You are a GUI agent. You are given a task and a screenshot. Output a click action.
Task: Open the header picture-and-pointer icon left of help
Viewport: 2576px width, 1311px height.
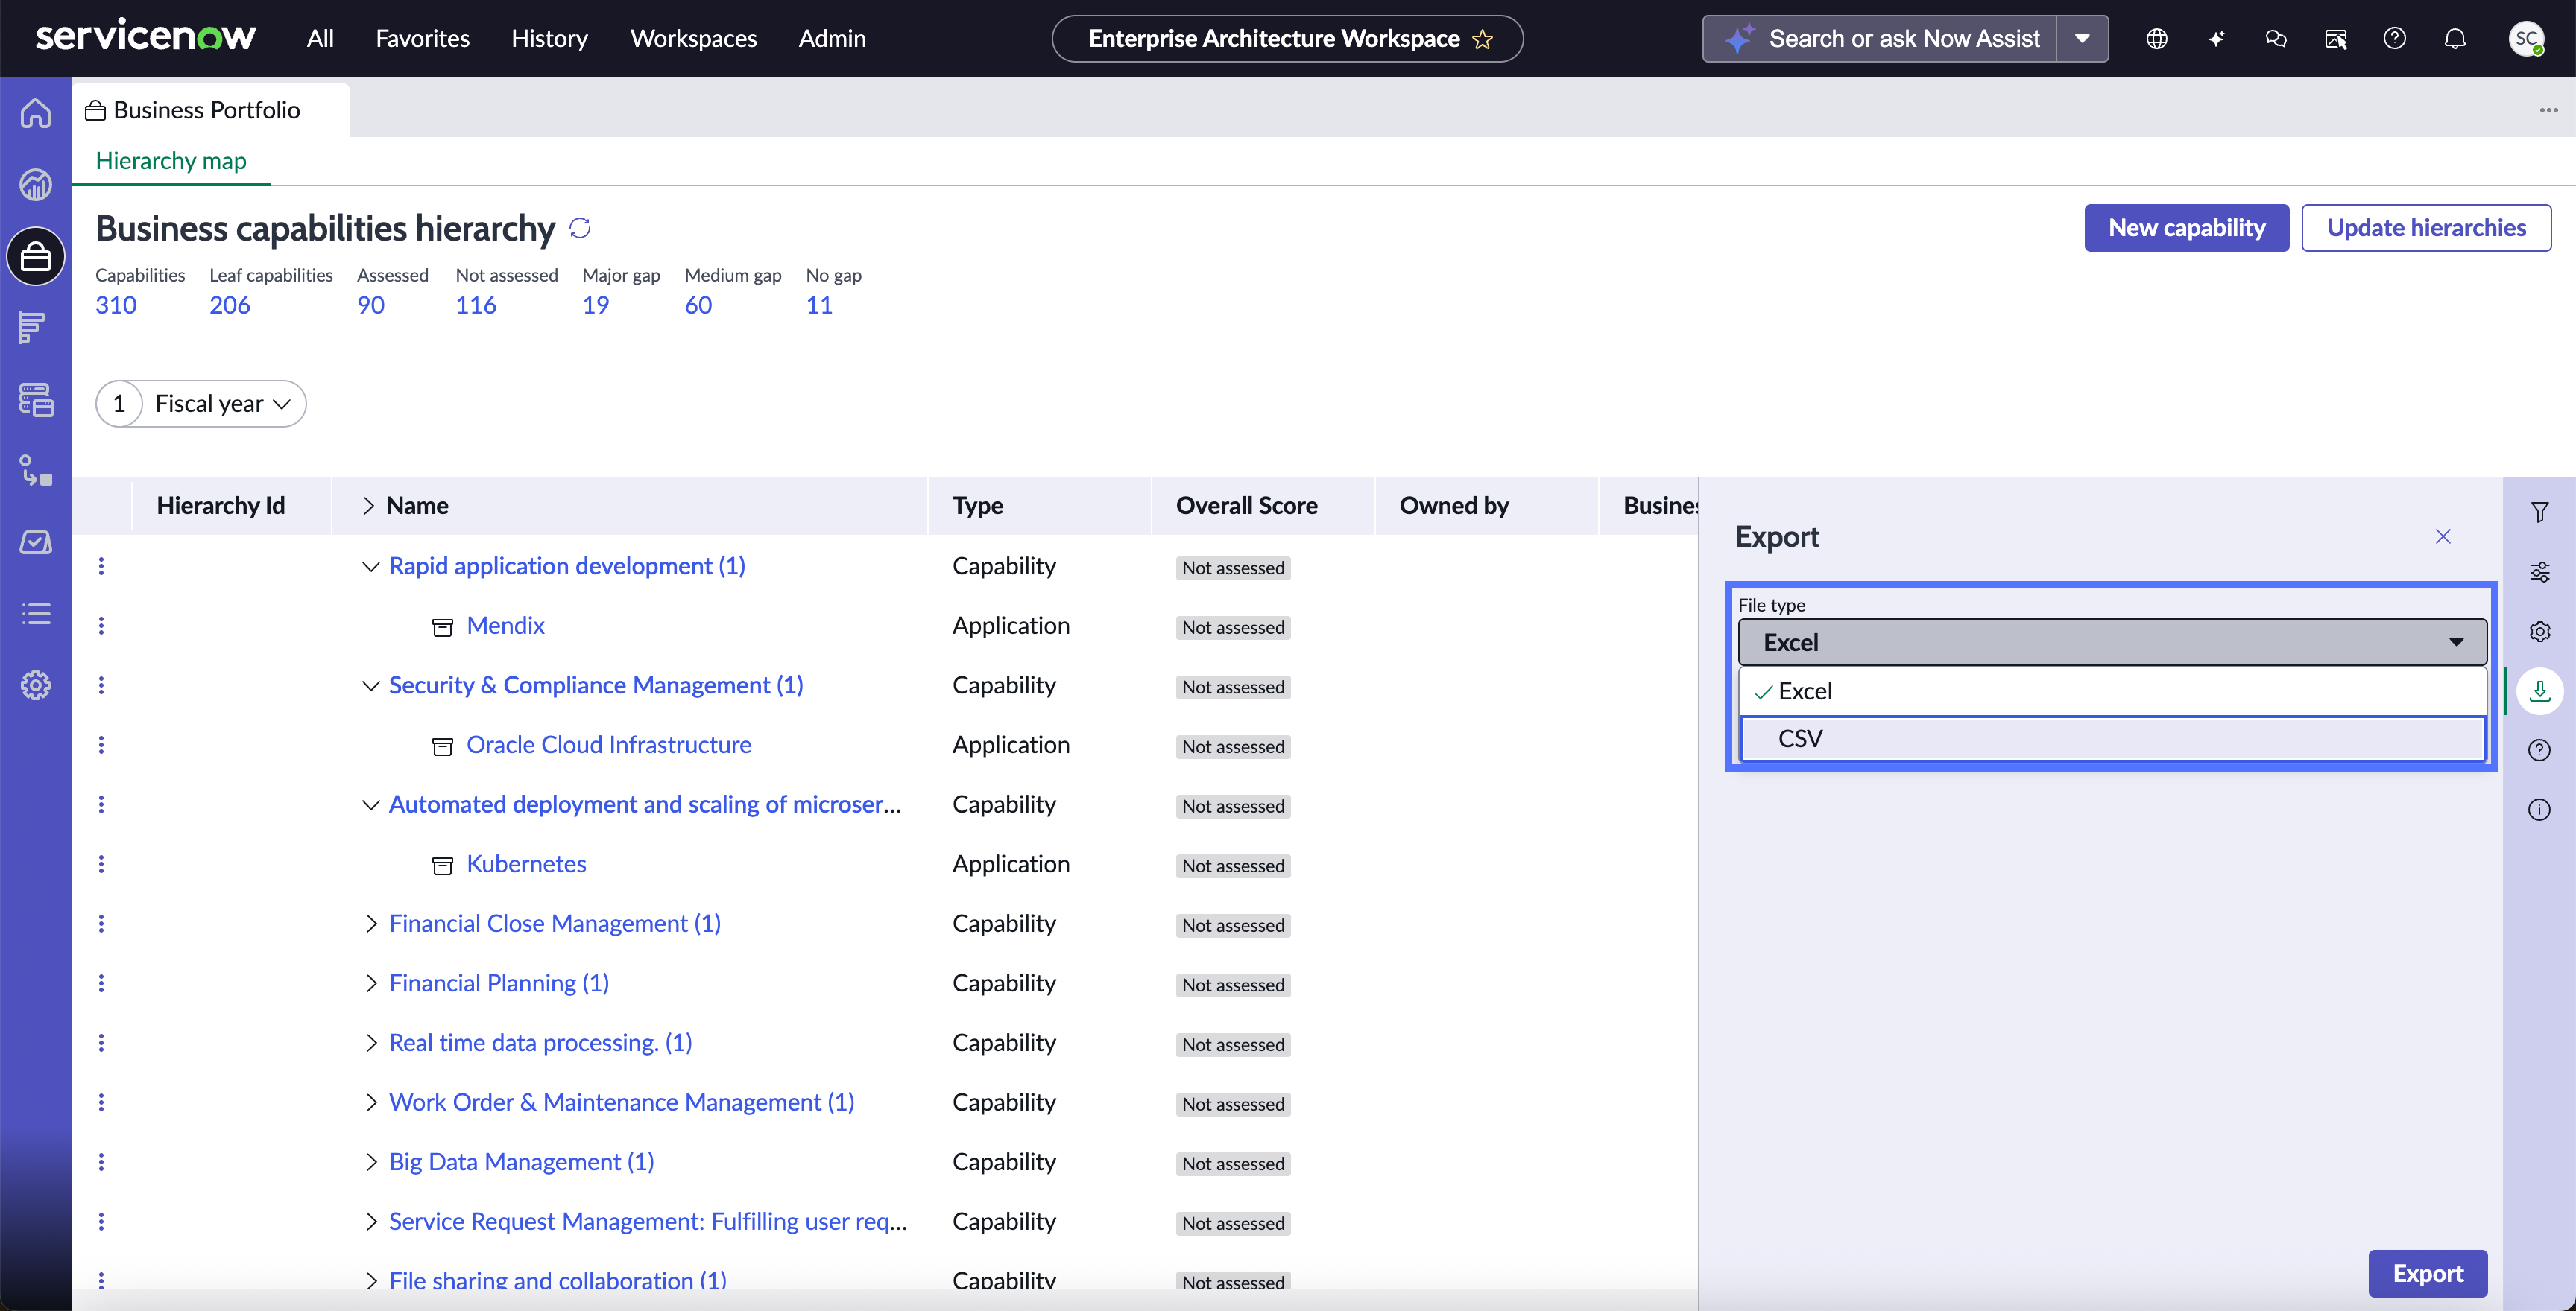tap(2336, 39)
